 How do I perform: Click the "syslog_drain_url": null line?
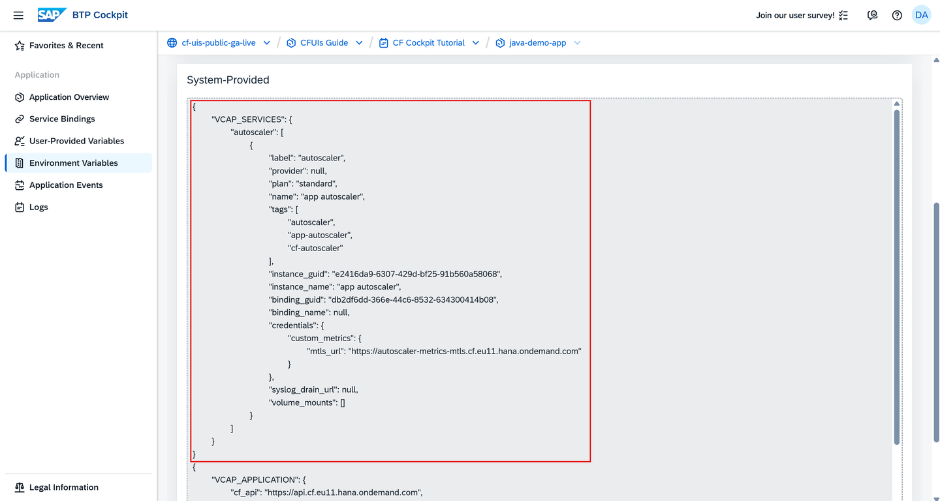(313, 389)
